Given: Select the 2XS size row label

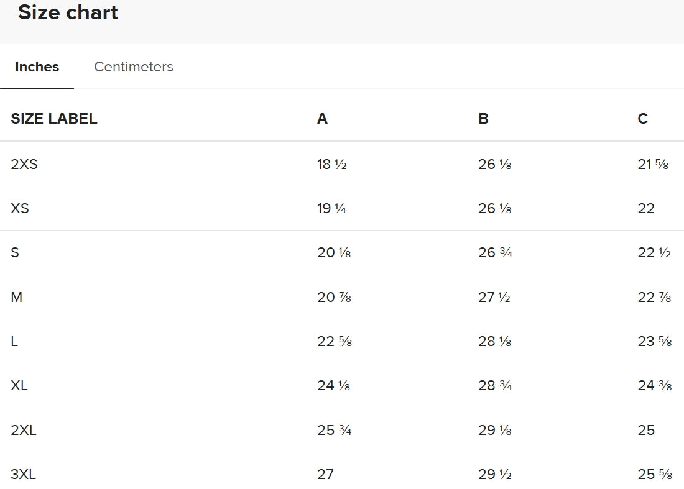Looking at the screenshot, I should [x=24, y=164].
